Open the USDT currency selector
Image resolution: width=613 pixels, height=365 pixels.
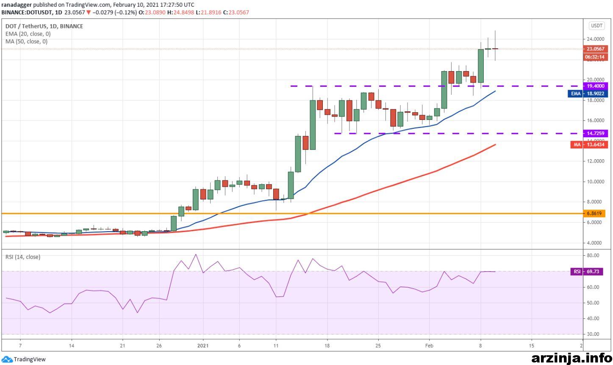pyautogui.click(x=596, y=26)
